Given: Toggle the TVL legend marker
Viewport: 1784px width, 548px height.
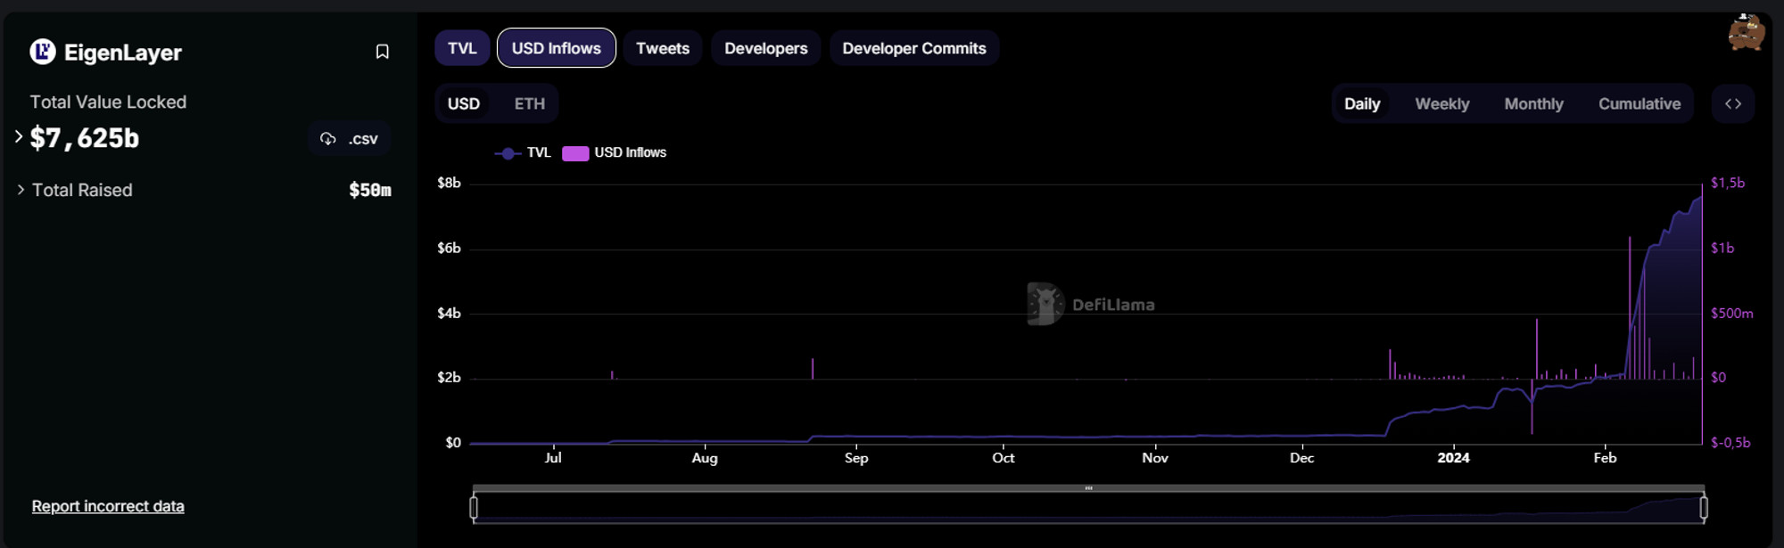Looking at the screenshot, I should (x=508, y=153).
